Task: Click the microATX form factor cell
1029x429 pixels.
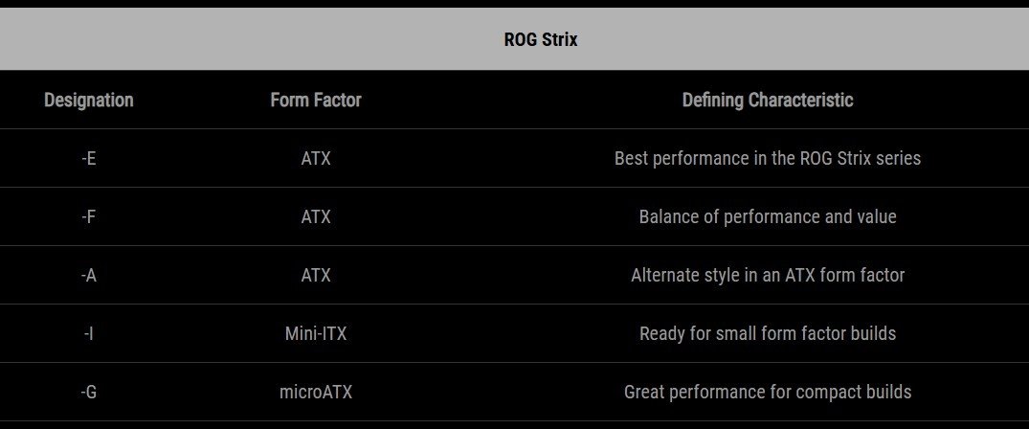Action: coord(316,393)
